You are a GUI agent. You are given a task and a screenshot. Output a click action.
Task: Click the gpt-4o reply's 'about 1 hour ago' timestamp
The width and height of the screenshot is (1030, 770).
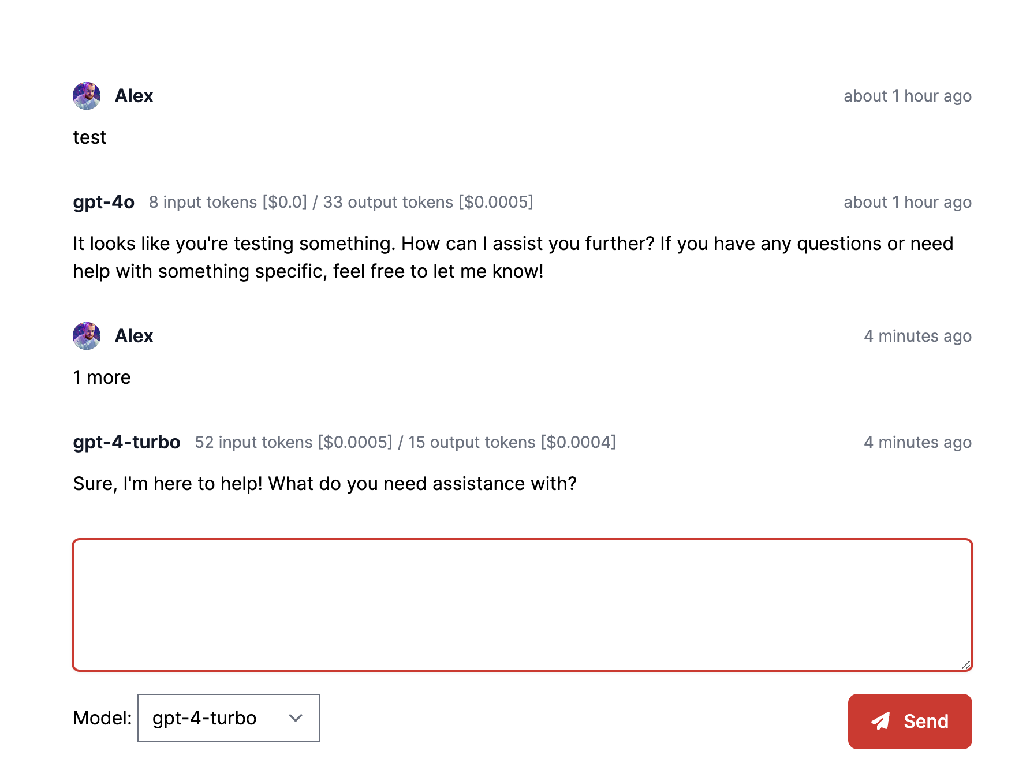pyautogui.click(x=907, y=202)
